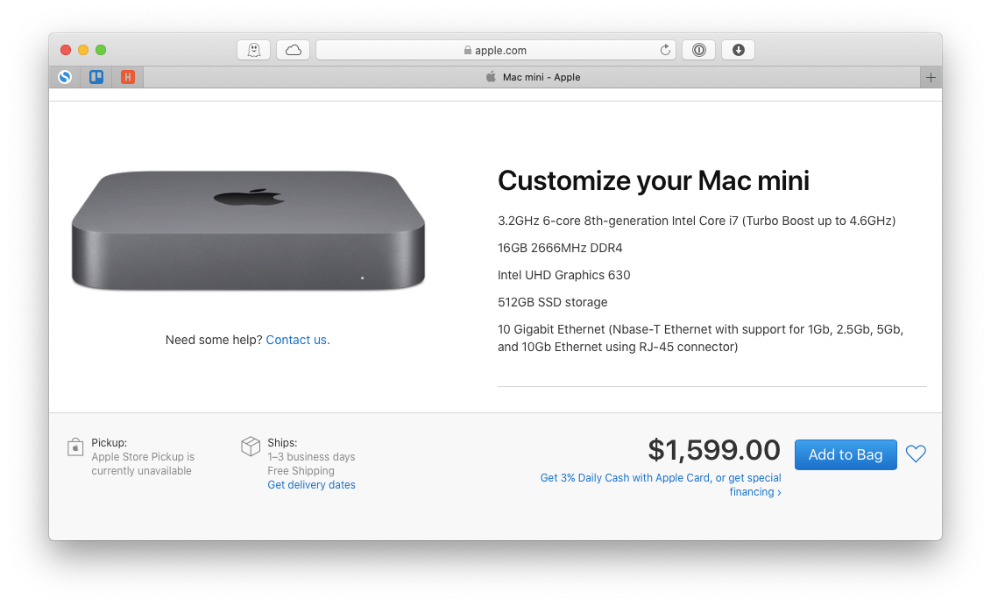Open the 1Password extension icon
The image size is (991, 605).
(x=698, y=49)
